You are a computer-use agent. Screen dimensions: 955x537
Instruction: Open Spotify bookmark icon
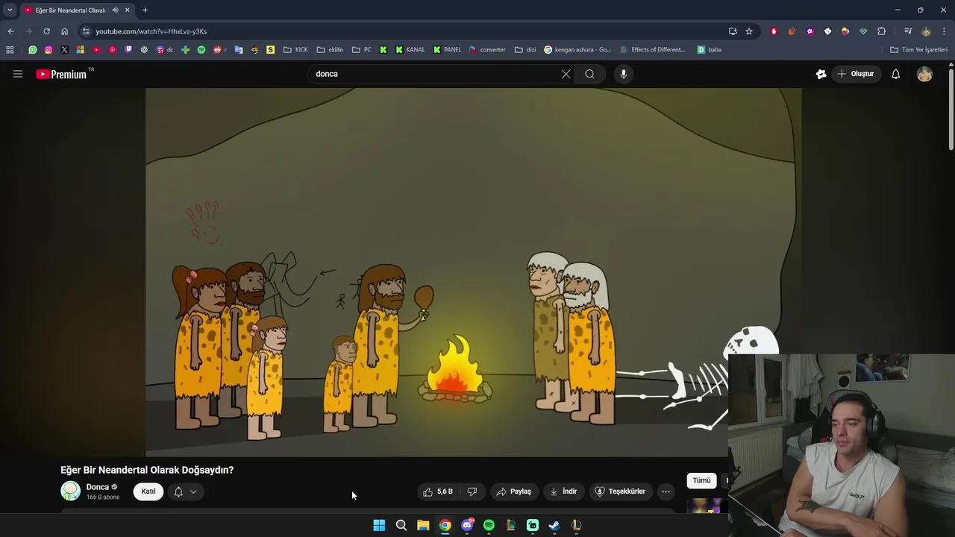tap(201, 50)
